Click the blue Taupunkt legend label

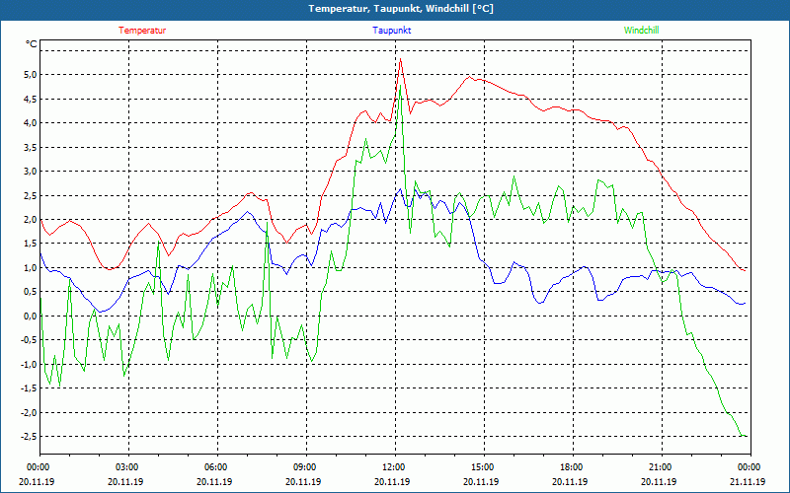pyautogui.click(x=391, y=31)
